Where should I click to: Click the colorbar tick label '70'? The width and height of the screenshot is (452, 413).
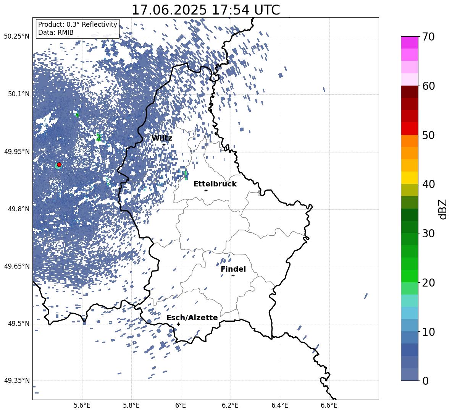(x=428, y=37)
